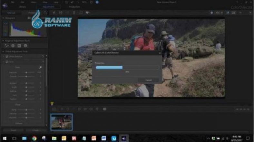The image size is (254, 142).
Task: Click the highlighted view-mode icon at top right
Action: [228, 13]
